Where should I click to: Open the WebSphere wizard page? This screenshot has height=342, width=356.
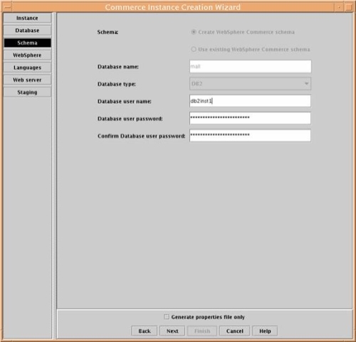click(27, 55)
